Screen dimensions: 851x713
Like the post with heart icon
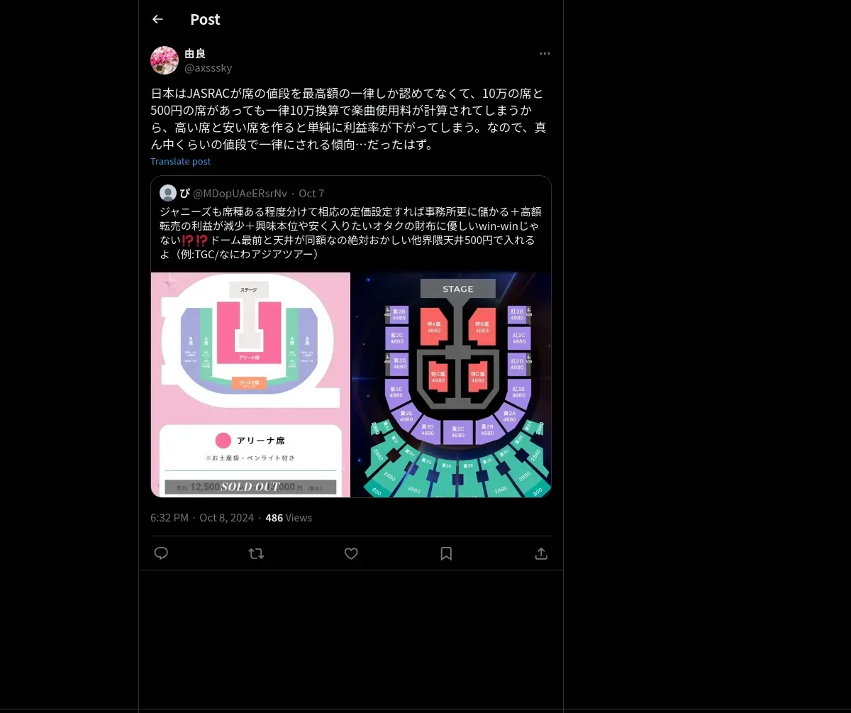click(x=351, y=553)
